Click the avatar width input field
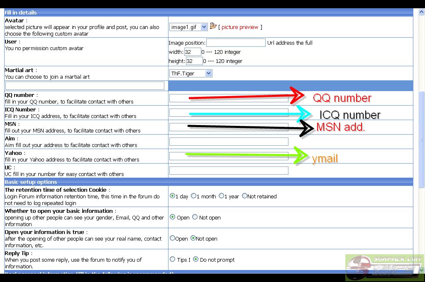 pos(193,52)
